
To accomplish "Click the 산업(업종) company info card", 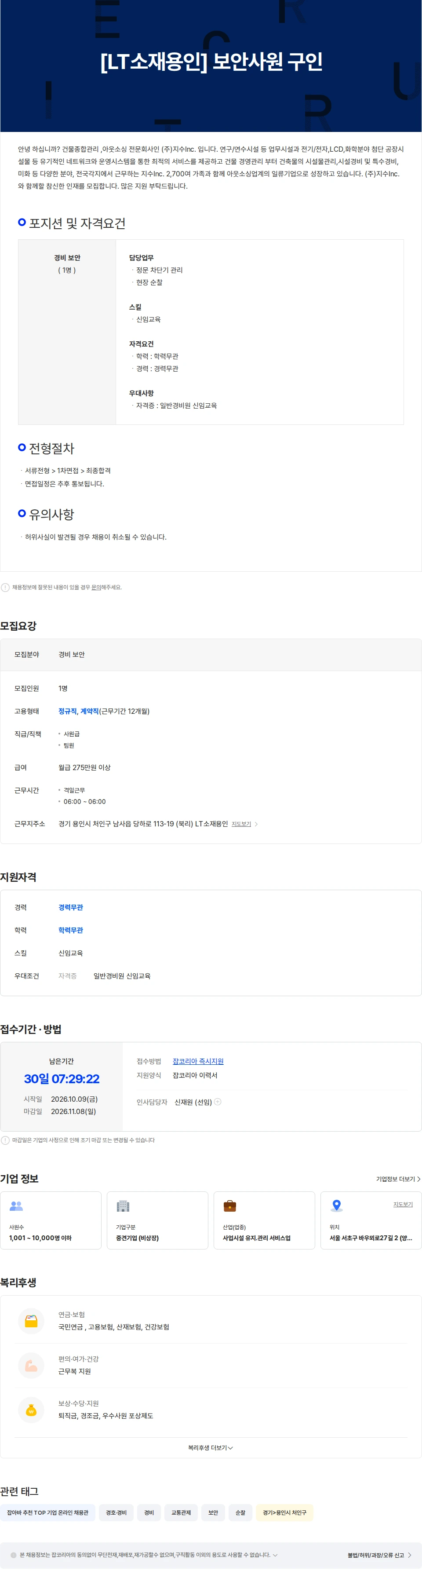I will click(264, 1220).
